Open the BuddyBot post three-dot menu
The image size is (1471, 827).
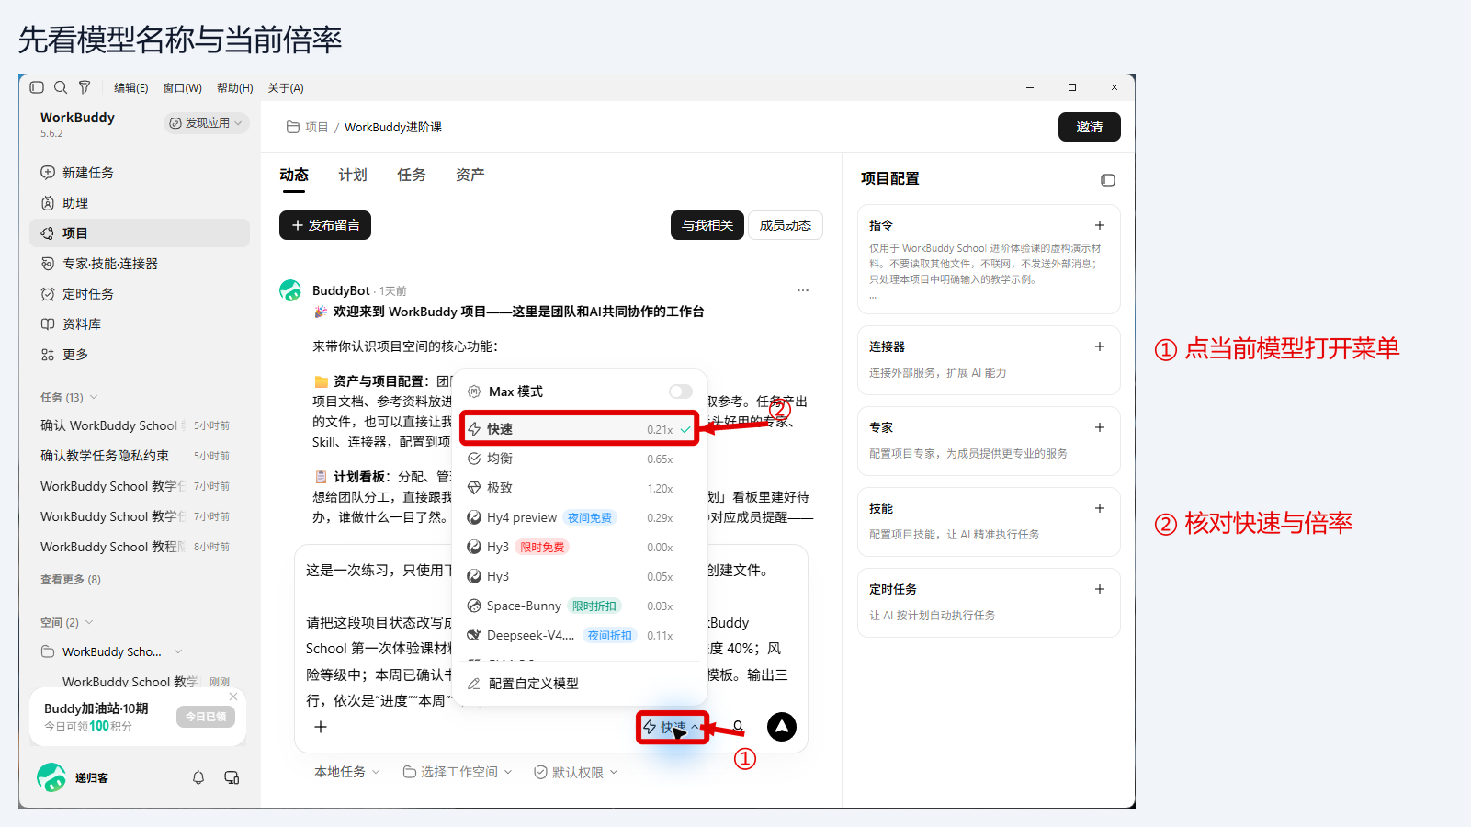coord(803,290)
